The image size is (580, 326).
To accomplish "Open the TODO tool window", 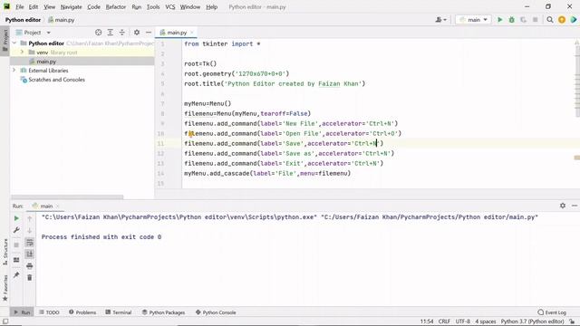I will [49, 312].
